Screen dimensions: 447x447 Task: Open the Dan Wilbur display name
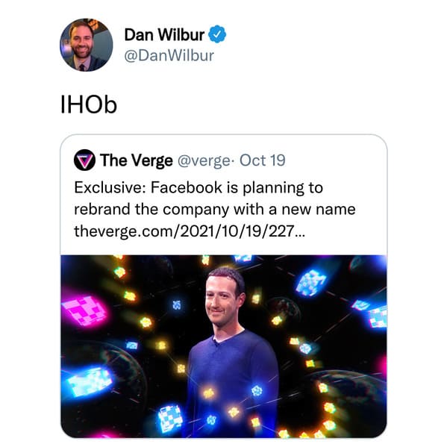point(164,35)
